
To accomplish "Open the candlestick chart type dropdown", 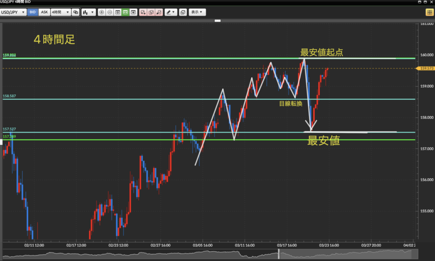I will coord(88,12).
